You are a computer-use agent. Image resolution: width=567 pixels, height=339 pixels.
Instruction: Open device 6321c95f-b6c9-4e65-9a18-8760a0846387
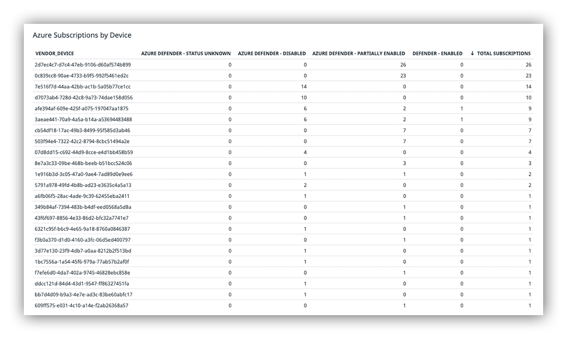82,229
